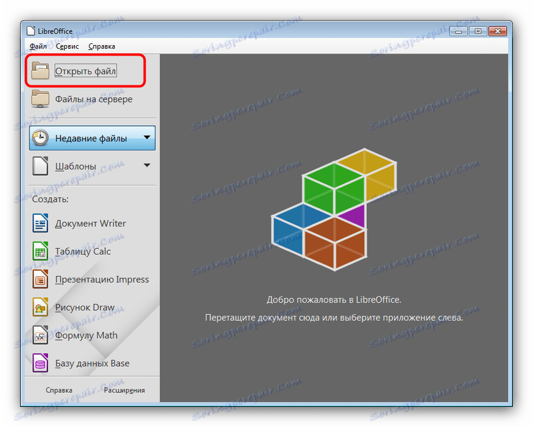
Task: Click the Открыть файл button label
Action: (x=86, y=71)
